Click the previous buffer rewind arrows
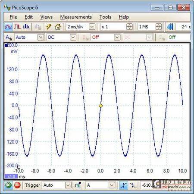 [170, 27]
